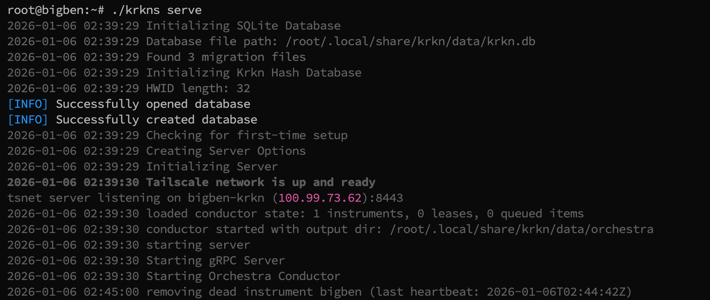This screenshot has height=300, width=710.
Task: Click the 'Checking for first-time setup' message
Action: point(247,135)
